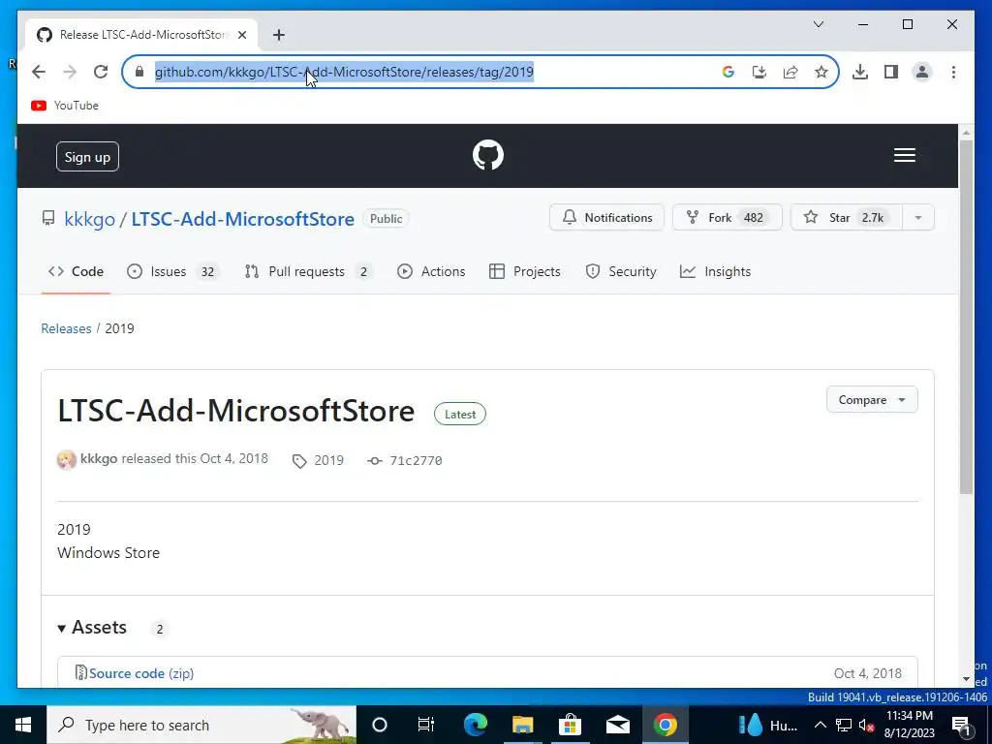Click the Google icon in the address bar
The height and width of the screenshot is (744, 992).
pyautogui.click(x=728, y=72)
